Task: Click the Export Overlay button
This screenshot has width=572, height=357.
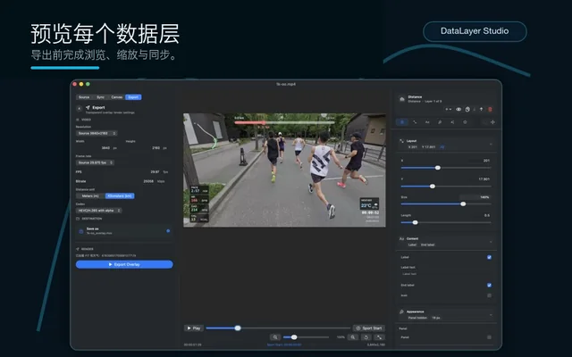Action: tap(124, 264)
